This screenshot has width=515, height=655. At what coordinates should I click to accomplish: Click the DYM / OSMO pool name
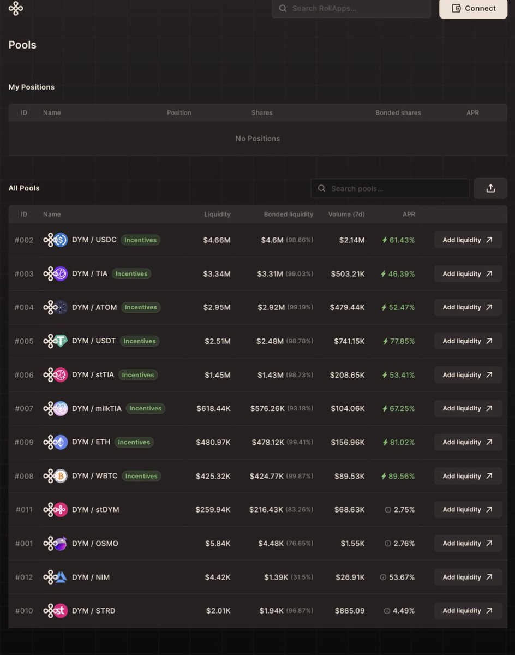95,544
